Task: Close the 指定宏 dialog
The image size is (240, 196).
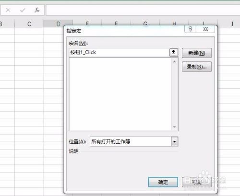Action: [x=205, y=29]
